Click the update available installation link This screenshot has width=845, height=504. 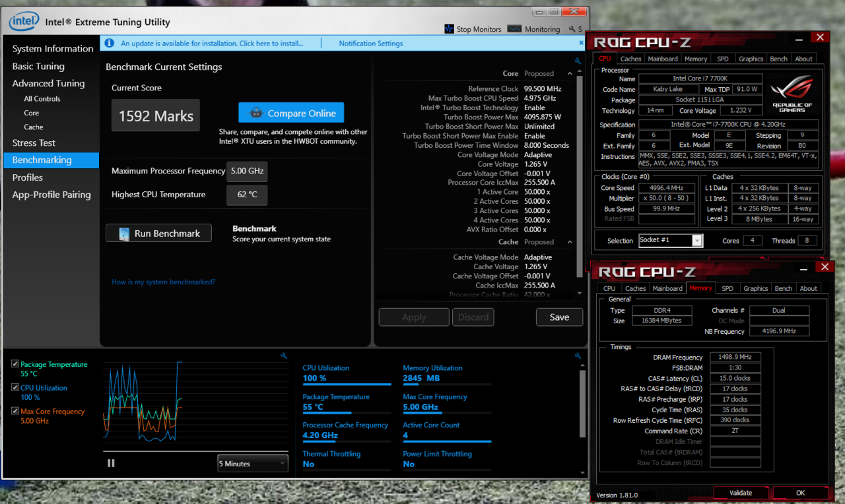tap(212, 44)
